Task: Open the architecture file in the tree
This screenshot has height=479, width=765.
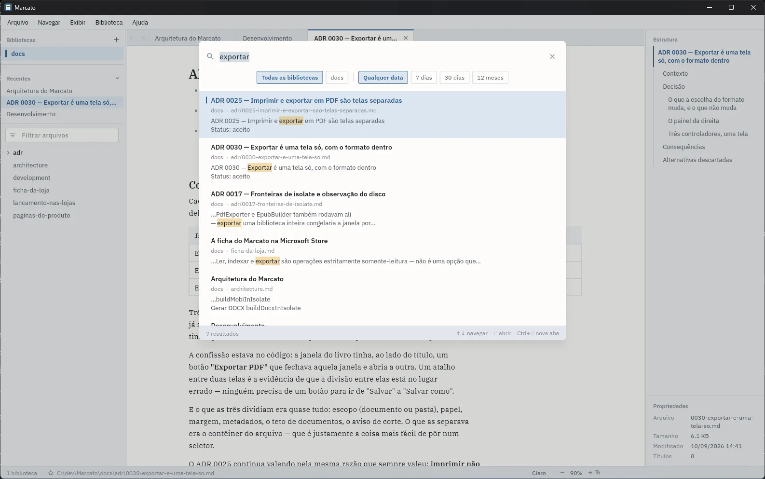Action: [x=30, y=165]
